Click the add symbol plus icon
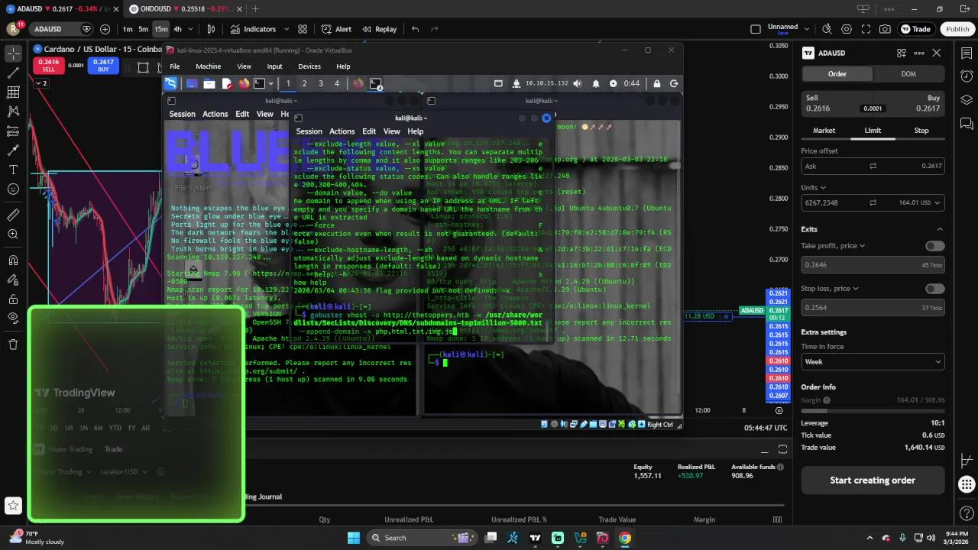This screenshot has height=550, width=978. 105,29
